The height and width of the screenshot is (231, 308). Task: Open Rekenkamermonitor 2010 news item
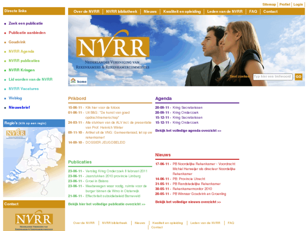(192, 189)
